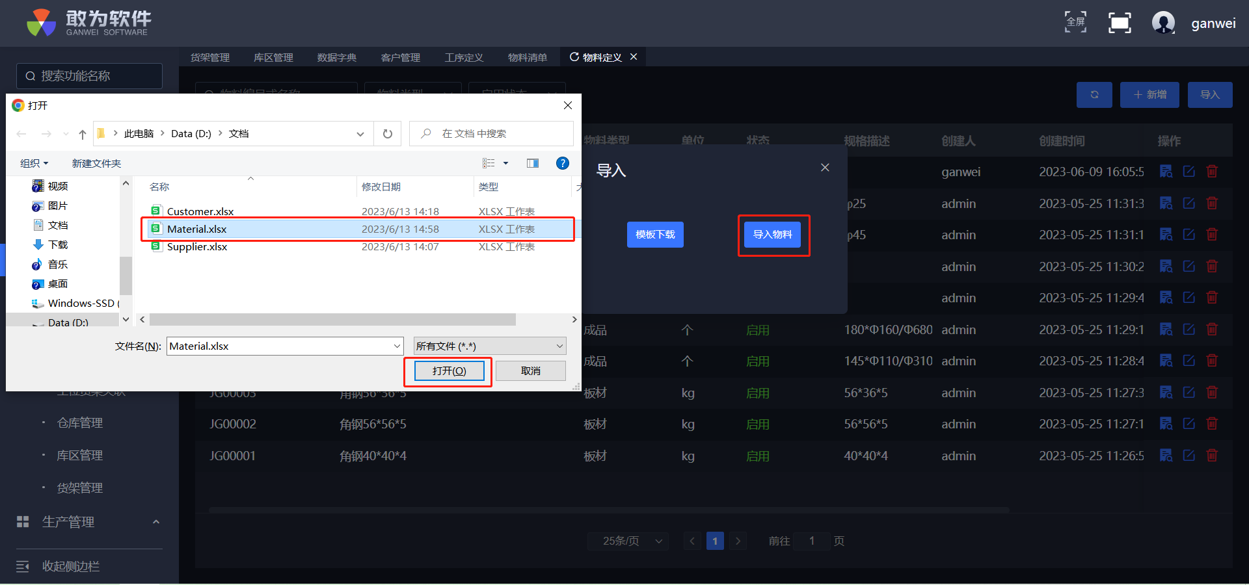Viewport: 1249px width, 585px height.
Task: Open detail icon for JG00001 row
Action: 1166,456
